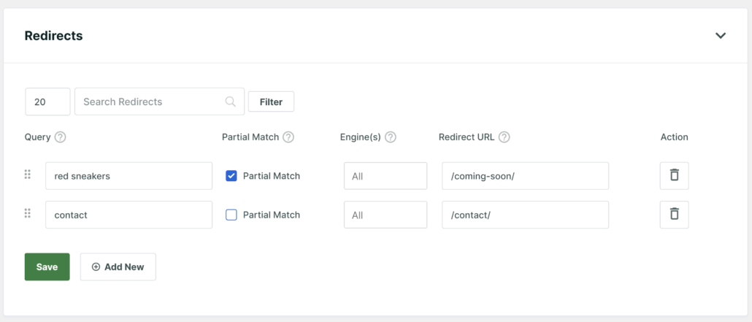Uncheck Partial Match for red sneakers
Screen dimensions: 752x322
coord(231,176)
